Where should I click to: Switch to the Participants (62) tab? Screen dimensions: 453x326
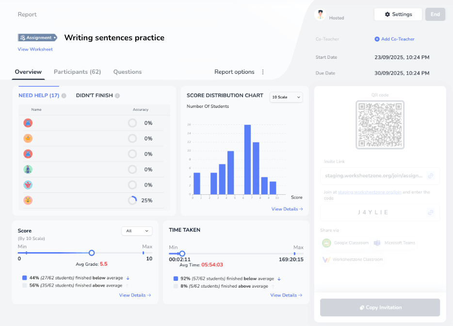pyautogui.click(x=77, y=71)
